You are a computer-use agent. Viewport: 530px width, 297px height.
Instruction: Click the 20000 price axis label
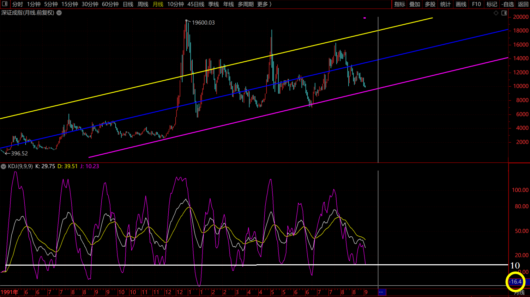tap(521, 17)
